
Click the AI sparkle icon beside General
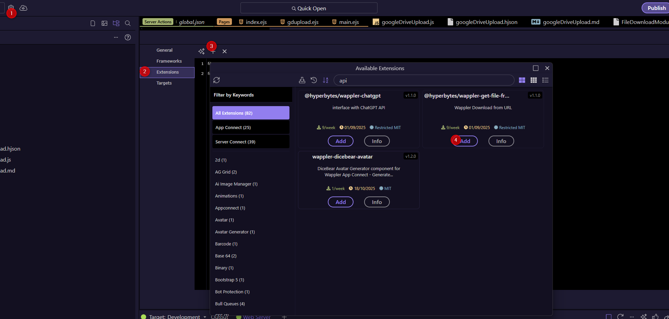coord(201,51)
